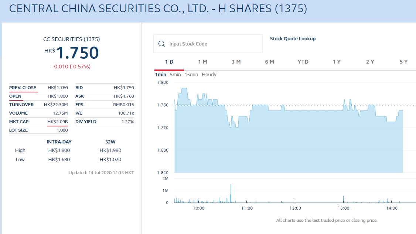Choose the 5min chart interval
This screenshot has height=234, width=416.
click(175, 75)
